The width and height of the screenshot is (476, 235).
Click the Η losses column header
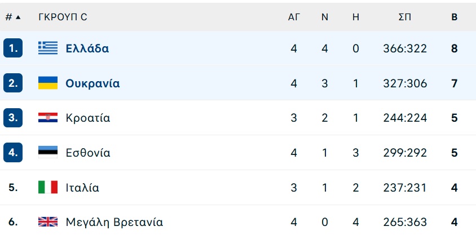coord(356,17)
